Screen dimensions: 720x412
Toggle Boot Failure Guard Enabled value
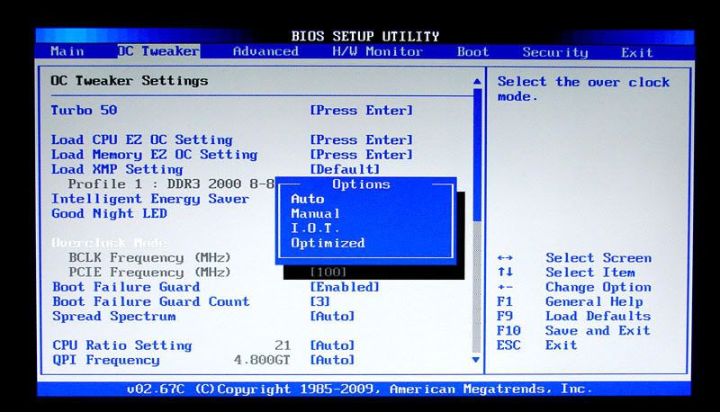click(345, 287)
